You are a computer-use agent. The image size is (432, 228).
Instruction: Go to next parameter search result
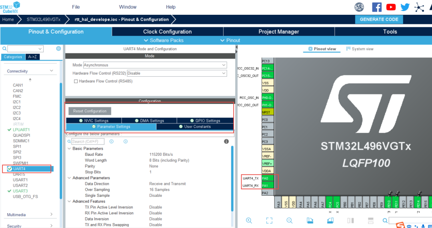126,141
